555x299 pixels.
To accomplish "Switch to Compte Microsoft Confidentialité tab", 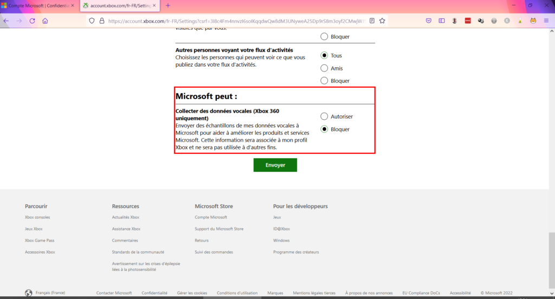I will (x=38, y=5).
